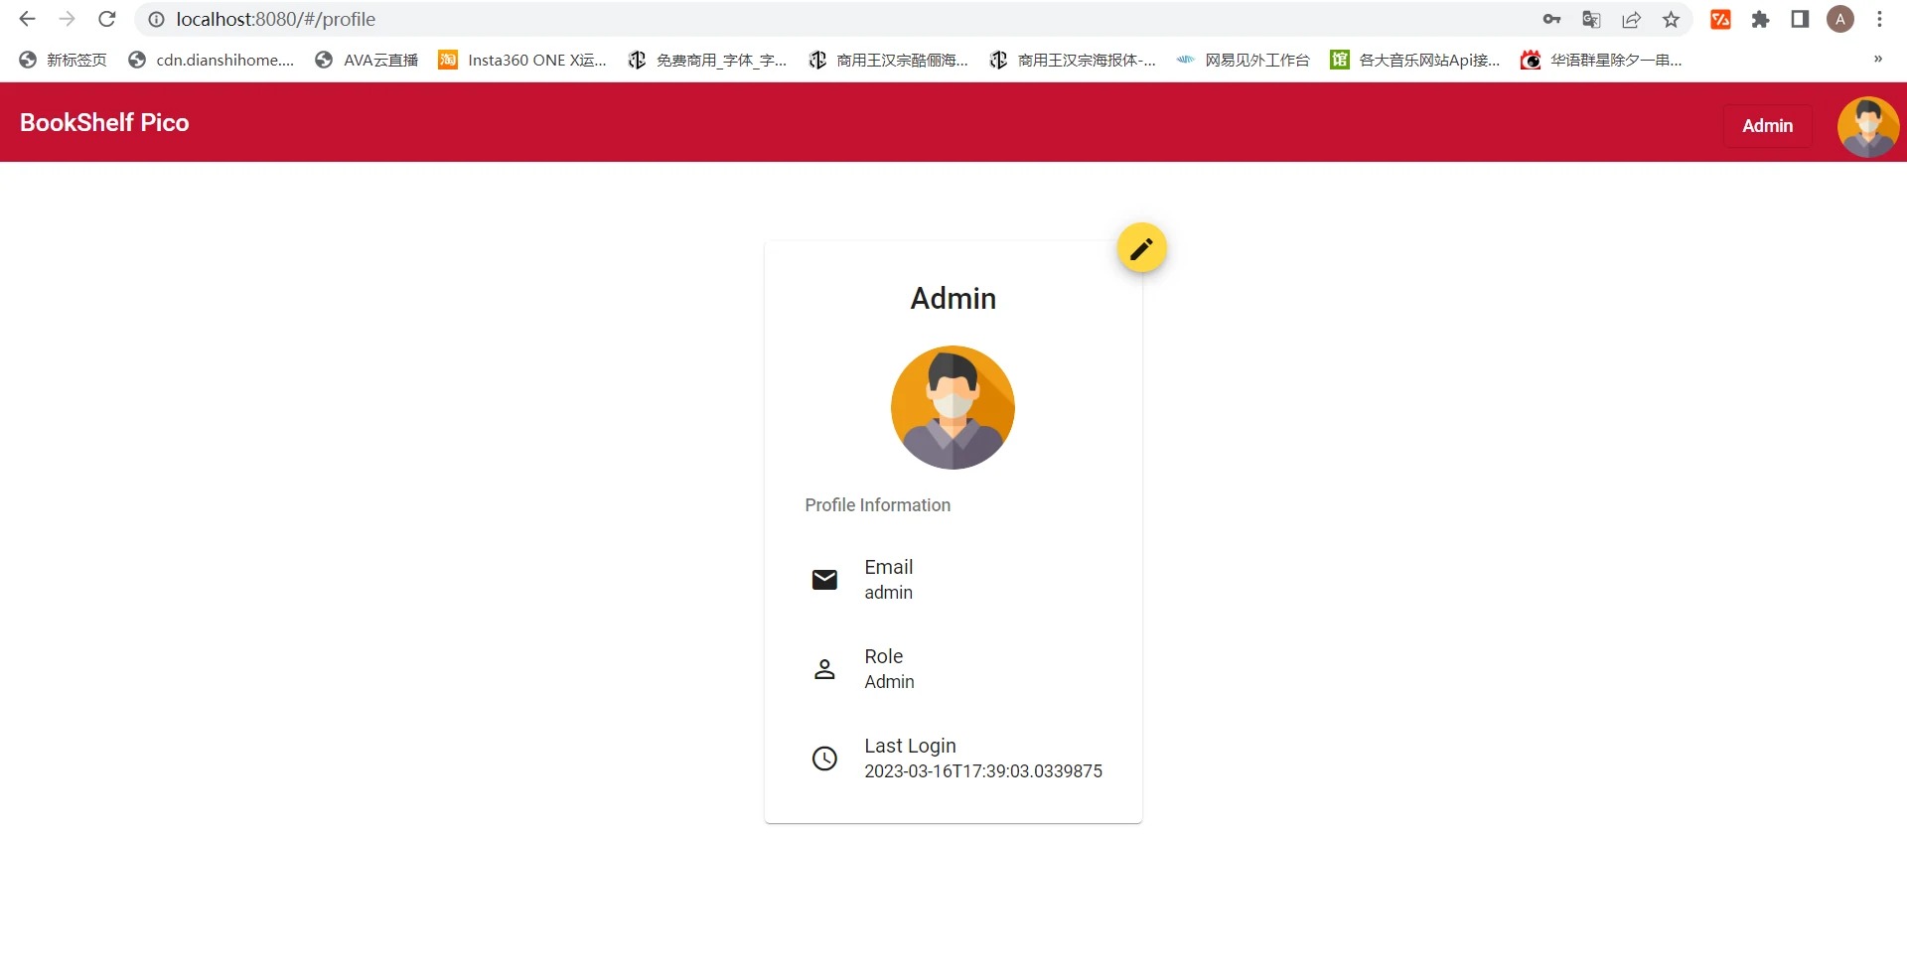
Task: Open the Chrome three-dot menu
Action: pyautogui.click(x=1879, y=20)
